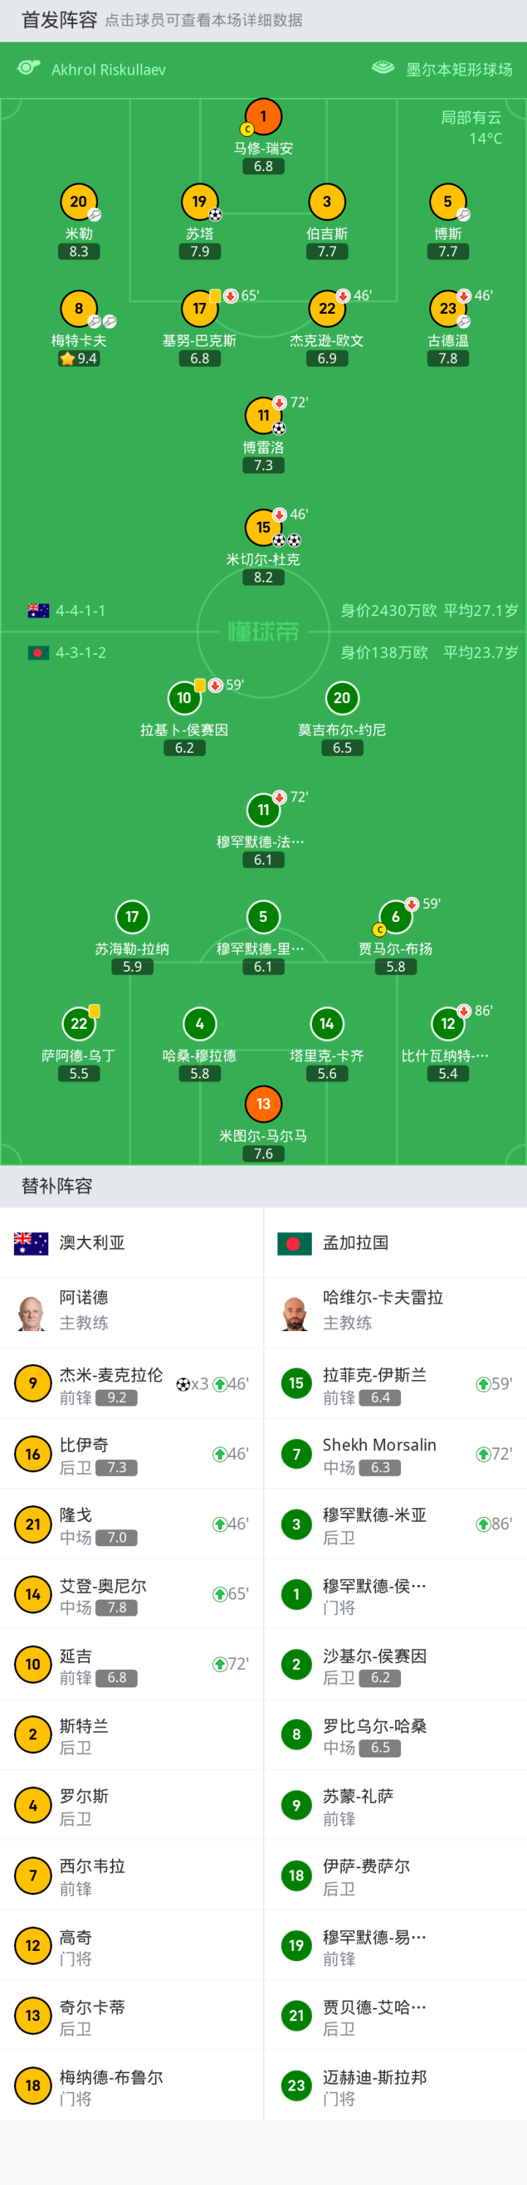Click the Australia flag in substitutes header
Viewport: 527px width, 2185px height.
coord(31,1243)
